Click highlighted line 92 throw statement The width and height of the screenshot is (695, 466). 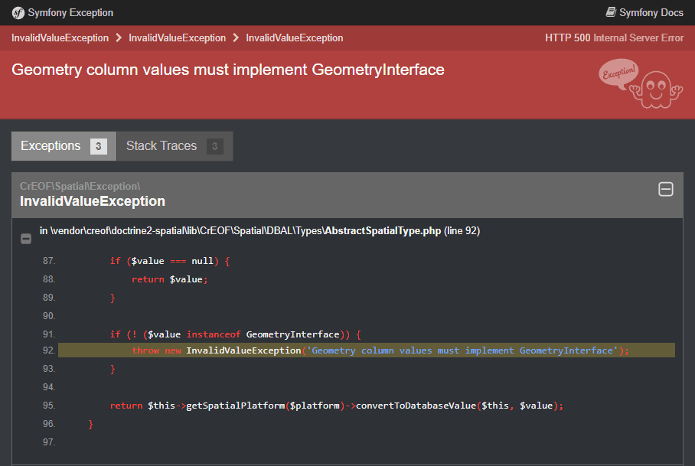pyautogui.click(x=380, y=350)
